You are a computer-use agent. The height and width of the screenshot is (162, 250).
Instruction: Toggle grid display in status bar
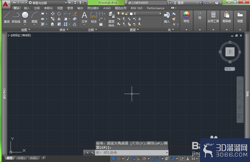(113, 159)
